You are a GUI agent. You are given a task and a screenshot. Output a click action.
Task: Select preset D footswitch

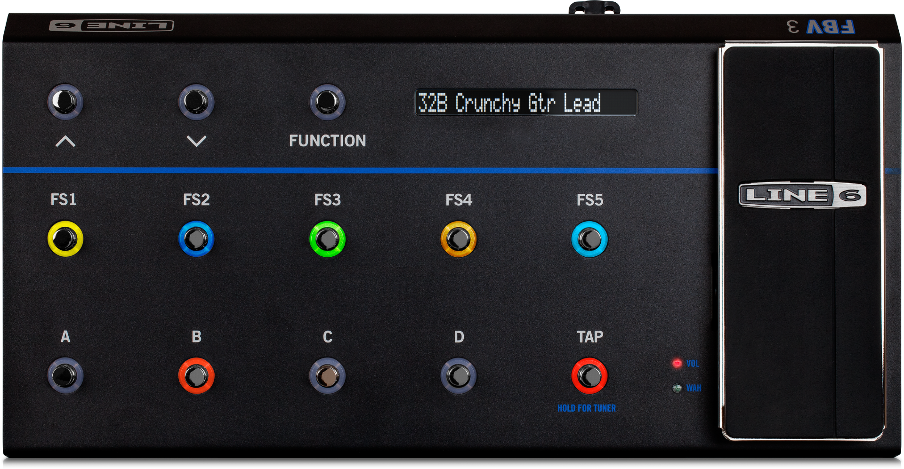coord(459,375)
